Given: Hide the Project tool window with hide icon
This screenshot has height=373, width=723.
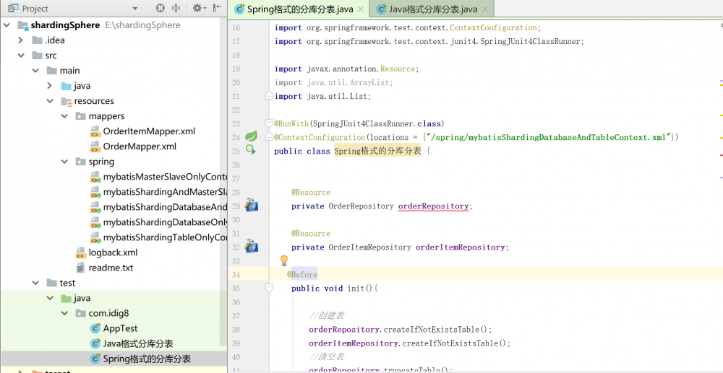Looking at the screenshot, I should click(x=216, y=9).
